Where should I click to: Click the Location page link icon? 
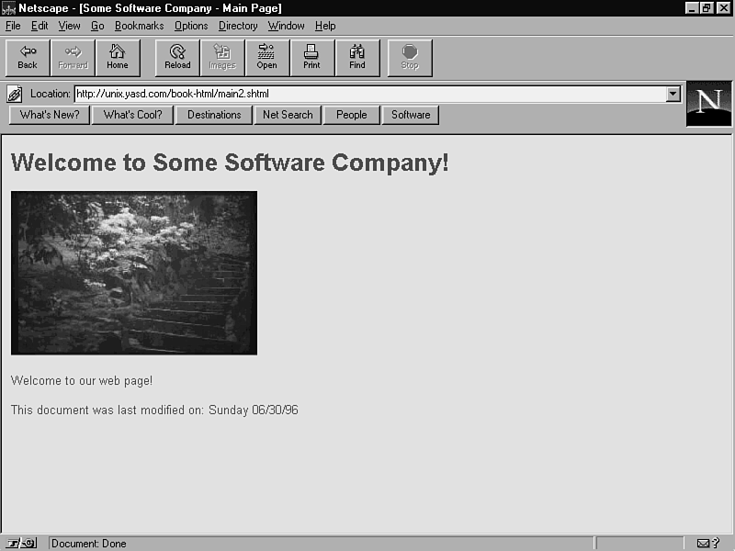pos(15,94)
